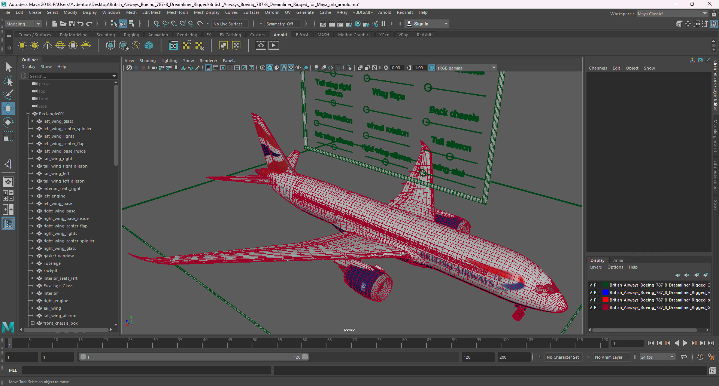Play the animation forwards
Screen dimensions: 719x386
tap(685, 343)
